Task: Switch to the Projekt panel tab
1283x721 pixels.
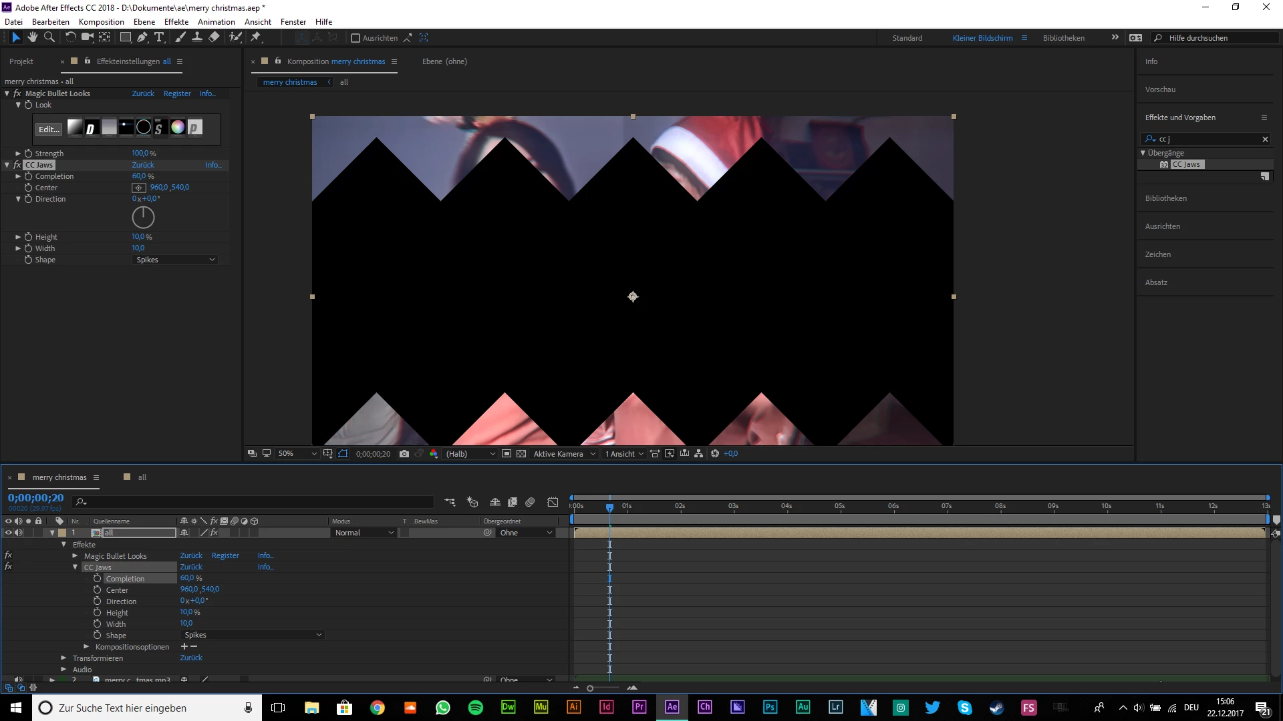Action: point(21,61)
